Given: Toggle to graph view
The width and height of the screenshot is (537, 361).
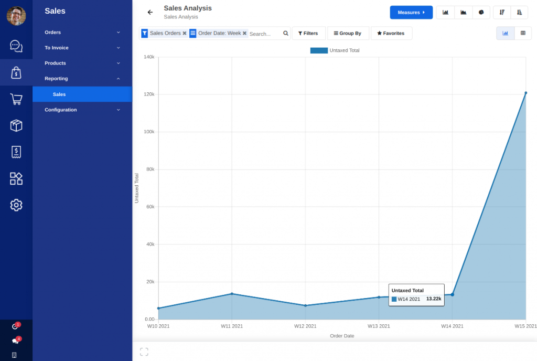Looking at the screenshot, I should pyautogui.click(x=506, y=33).
